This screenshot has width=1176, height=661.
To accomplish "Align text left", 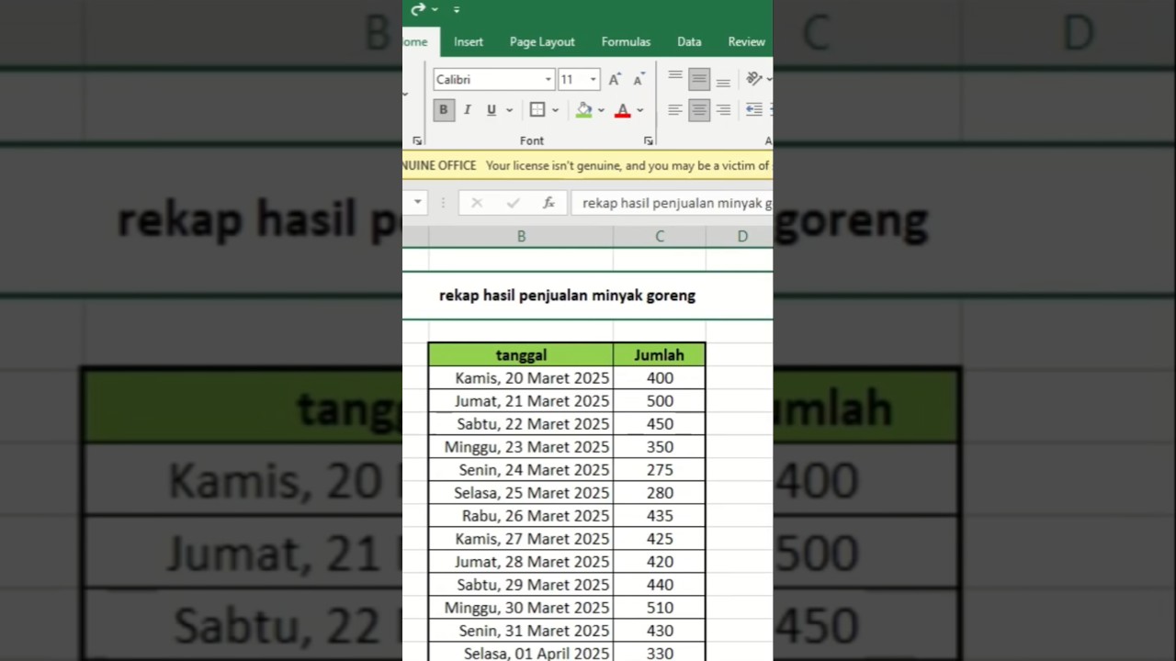I will coord(675,110).
